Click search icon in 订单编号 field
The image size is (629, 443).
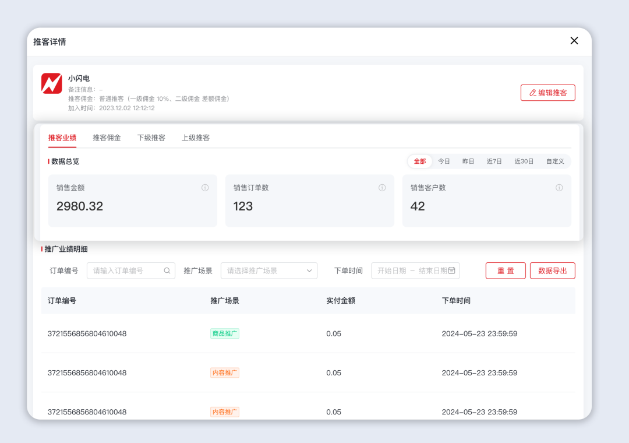click(x=167, y=270)
